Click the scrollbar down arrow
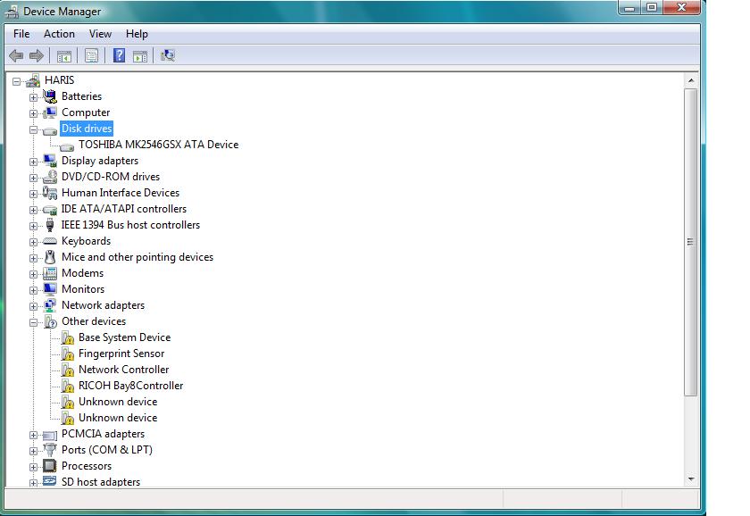 point(691,479)
